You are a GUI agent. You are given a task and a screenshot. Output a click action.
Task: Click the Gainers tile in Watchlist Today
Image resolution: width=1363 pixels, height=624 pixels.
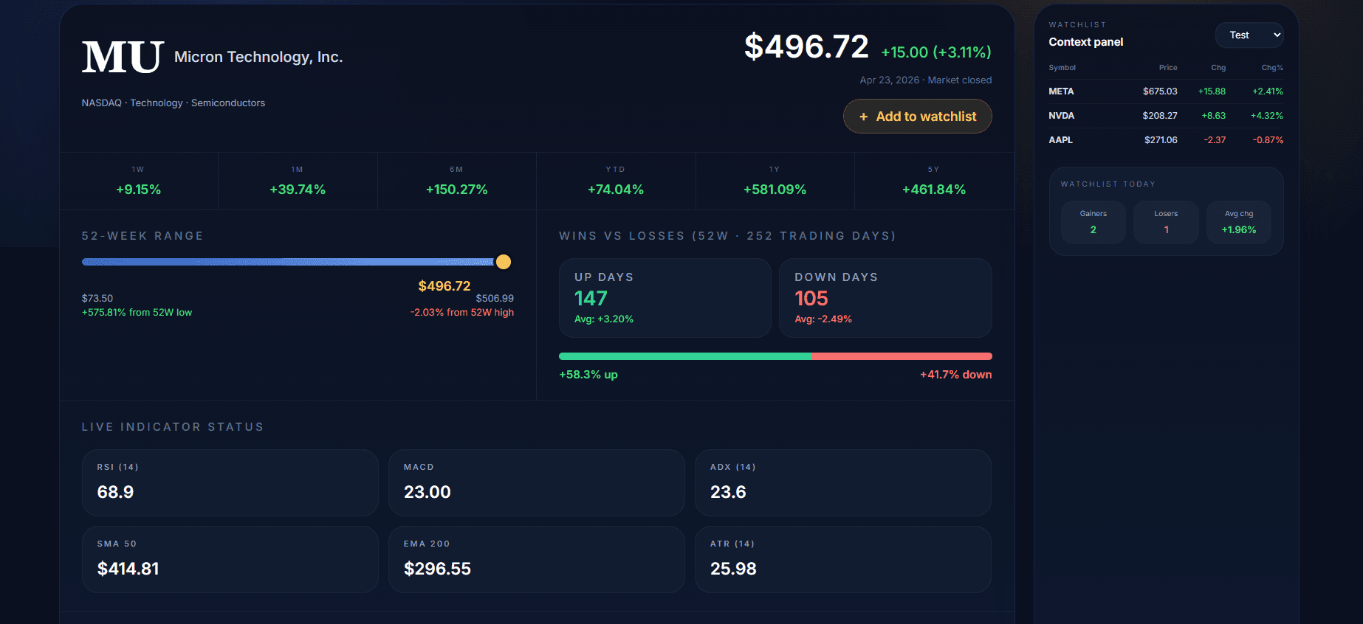1093,222
